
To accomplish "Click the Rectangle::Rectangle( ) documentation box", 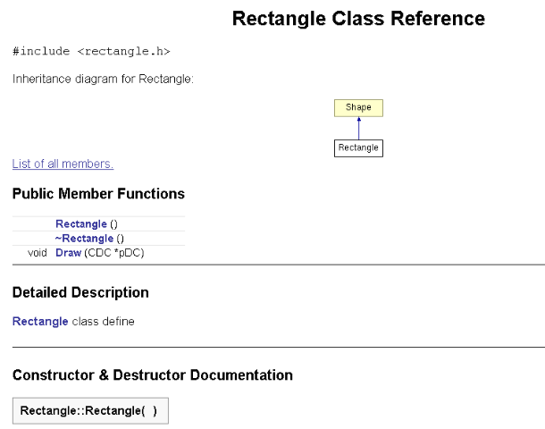I will tap(90, 410).
